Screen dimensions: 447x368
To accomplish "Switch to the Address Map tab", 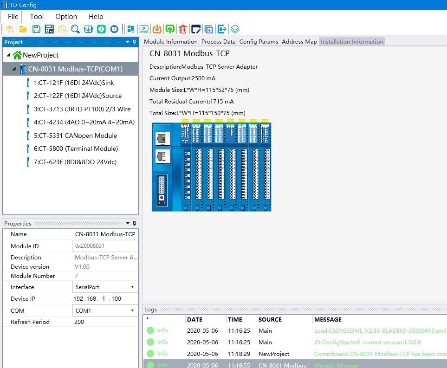I will coord(299,42).
